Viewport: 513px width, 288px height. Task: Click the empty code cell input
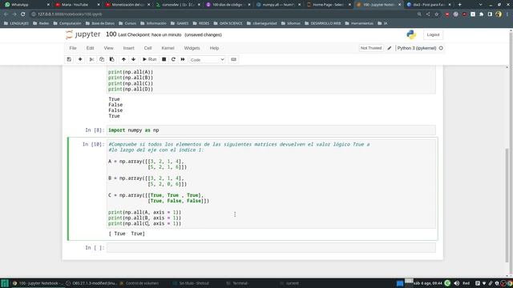click(271, 247)
